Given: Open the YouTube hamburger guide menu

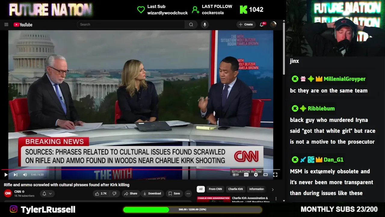Looking at the screenshot, I should tap(6, 25).
